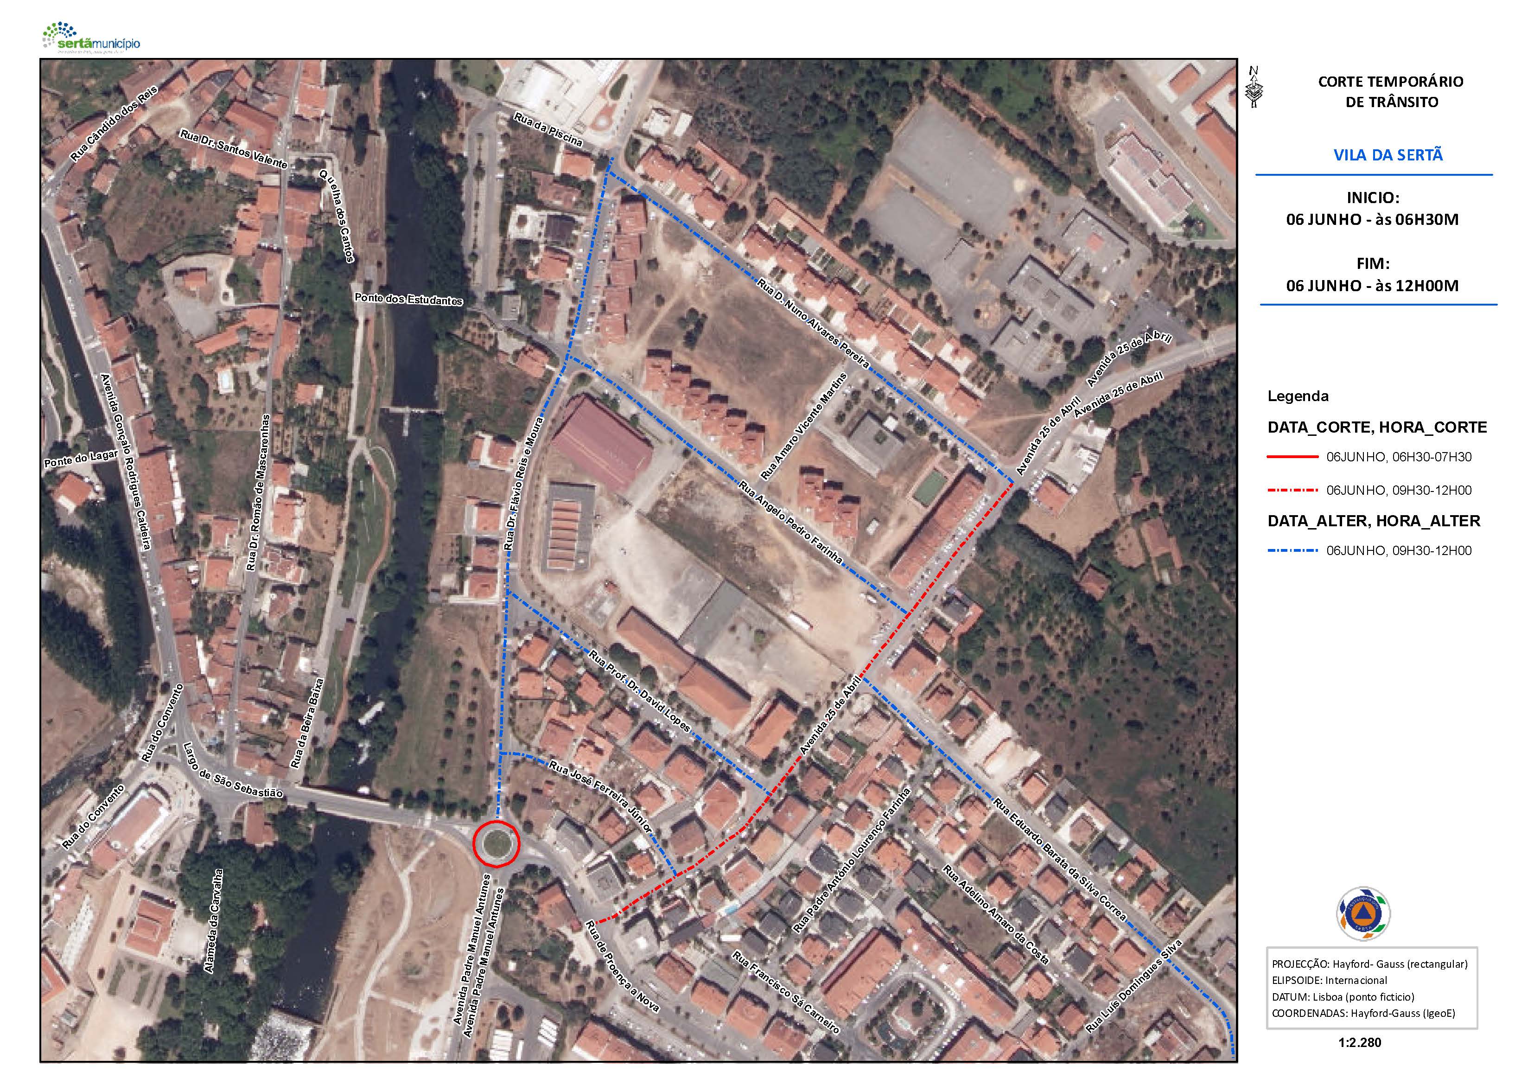Click the Alameda da Carvalha label
This screenshot has height=1085, width=1534.
pos(214,921)
